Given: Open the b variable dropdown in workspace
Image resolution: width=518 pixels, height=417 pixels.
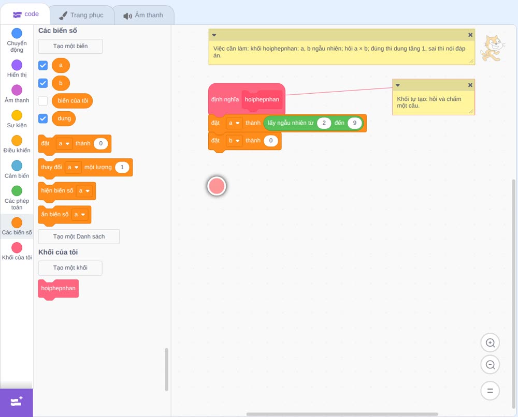Looking at the screenshot, I should point(234,141).
